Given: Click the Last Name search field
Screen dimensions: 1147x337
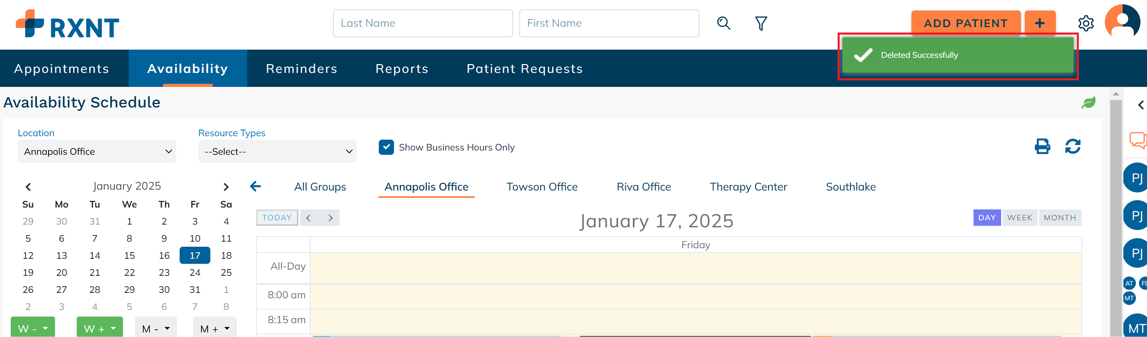Looking at the screenshot, I should [423, 23].
